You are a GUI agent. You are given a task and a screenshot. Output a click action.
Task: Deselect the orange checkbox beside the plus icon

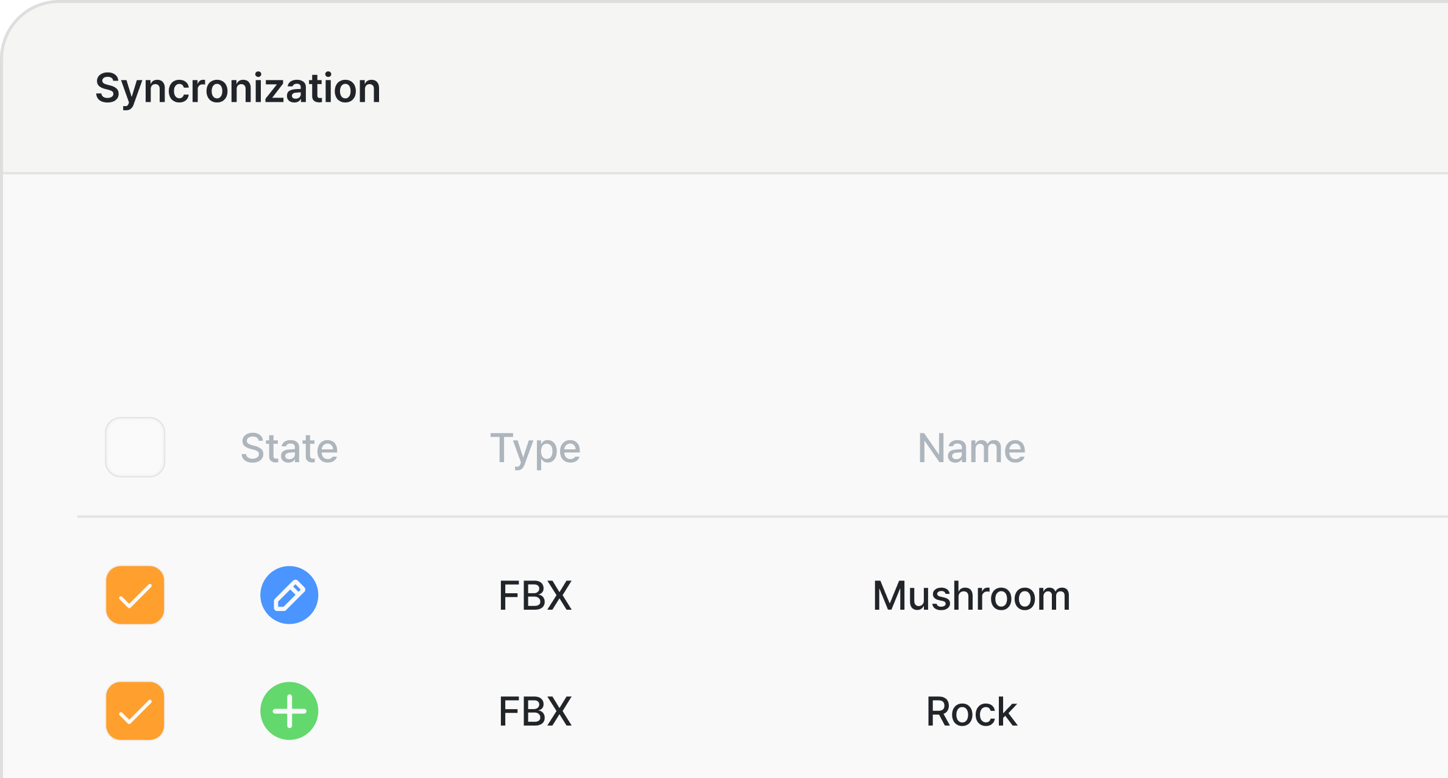(135, 711)
